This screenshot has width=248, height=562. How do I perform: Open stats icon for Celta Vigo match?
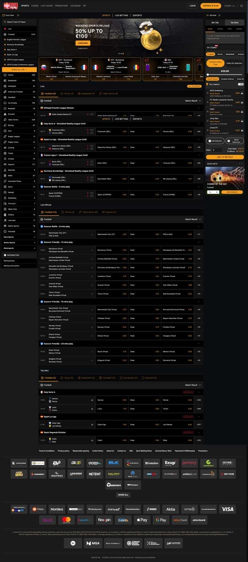click(x=92, y=425)
